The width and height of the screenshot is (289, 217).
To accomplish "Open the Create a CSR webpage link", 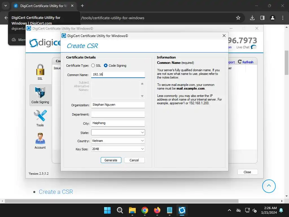I will (56, 192).
